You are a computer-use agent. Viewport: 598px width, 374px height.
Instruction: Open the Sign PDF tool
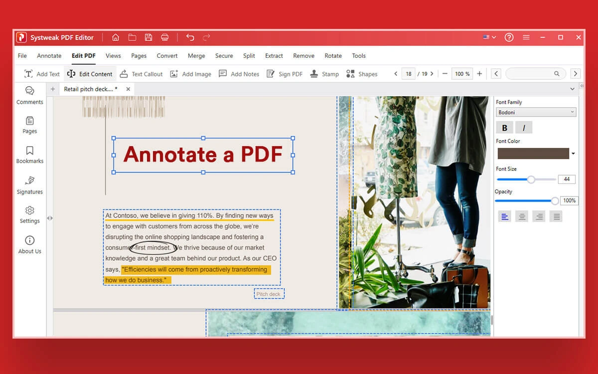tap(285, 74)
